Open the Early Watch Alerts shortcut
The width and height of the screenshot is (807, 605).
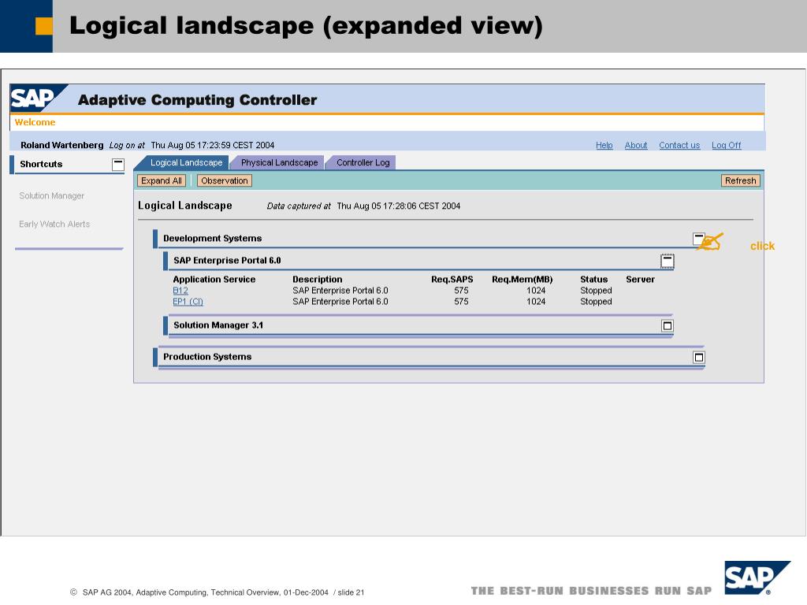54,224
